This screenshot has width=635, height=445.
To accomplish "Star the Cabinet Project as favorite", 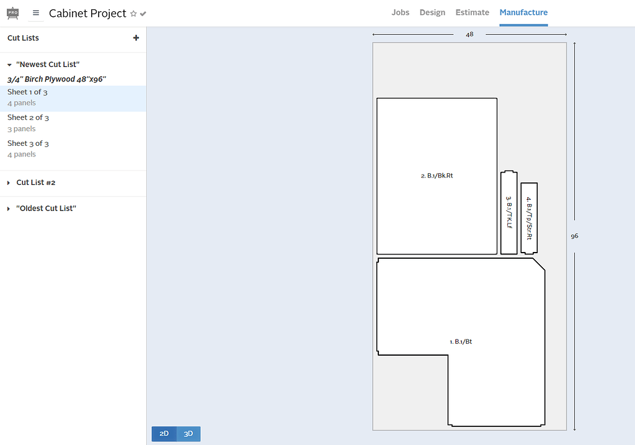I will [x=133, y=14].
